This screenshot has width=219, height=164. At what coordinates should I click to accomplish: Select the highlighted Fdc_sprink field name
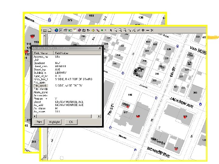pos(41,86)
